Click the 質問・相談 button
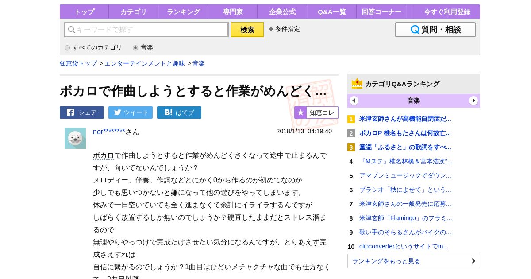The image size is (531, 279). [435, 30]
